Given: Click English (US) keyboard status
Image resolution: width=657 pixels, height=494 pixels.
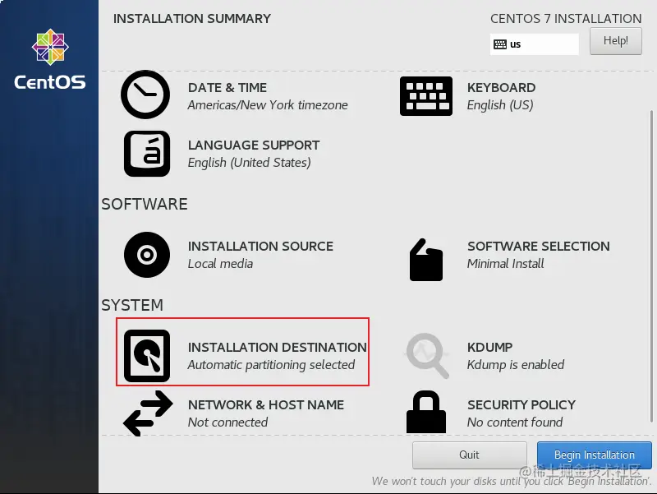Looking at the screenshot, I should 500,105.
